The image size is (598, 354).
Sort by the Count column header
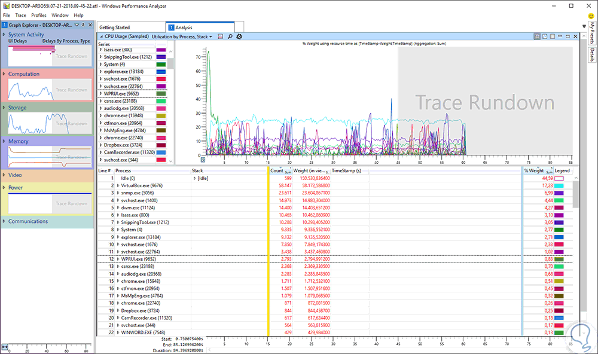click(276, 170)
